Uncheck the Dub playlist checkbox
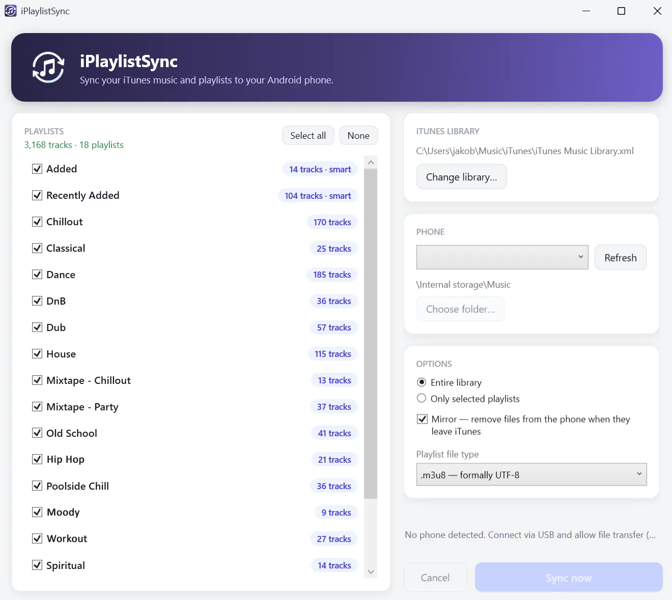This screenshot has height=600, width=672. point(37,327)
